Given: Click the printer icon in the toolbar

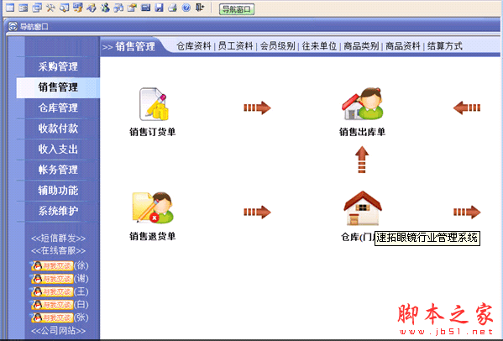Looking at the screenshot, I should click(x=173, y=8).
